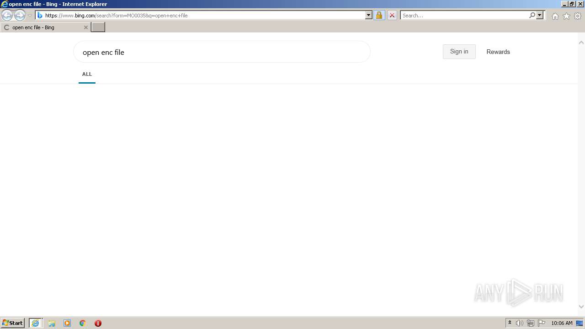Go back with the browser Back arrow
The width and height of the screenshot is (585, 329).
7,16
